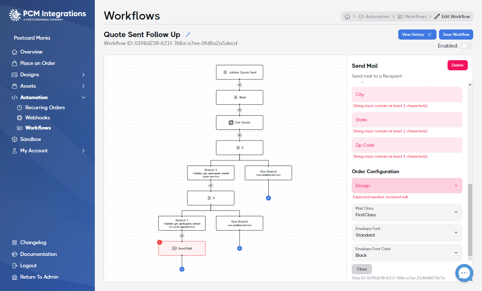Click the red error badge on Send Mail
Image resolution: width=482 pixels, height=291 pixels.
pyautogui.click(x=160, y=242)
